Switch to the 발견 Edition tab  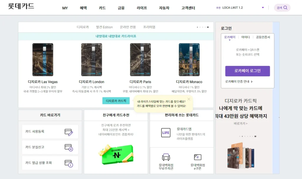(x=104, y=27)
